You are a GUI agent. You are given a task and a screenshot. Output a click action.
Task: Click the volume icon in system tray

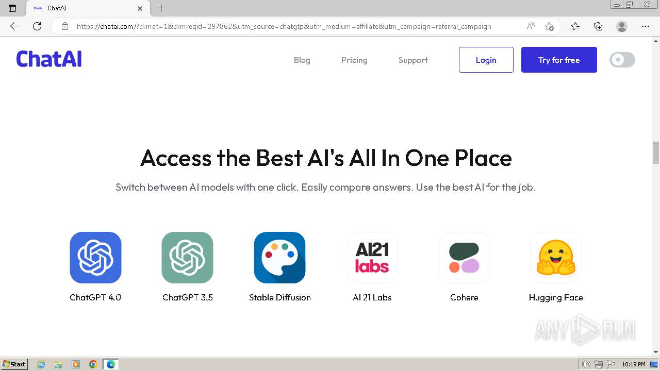(x=586, y=364)
